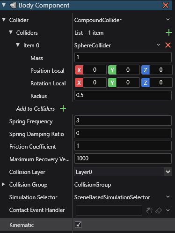The image size is (175, 233).
Task: Open CompoundCollider type dropdown chevron
Action: [168, 19]
